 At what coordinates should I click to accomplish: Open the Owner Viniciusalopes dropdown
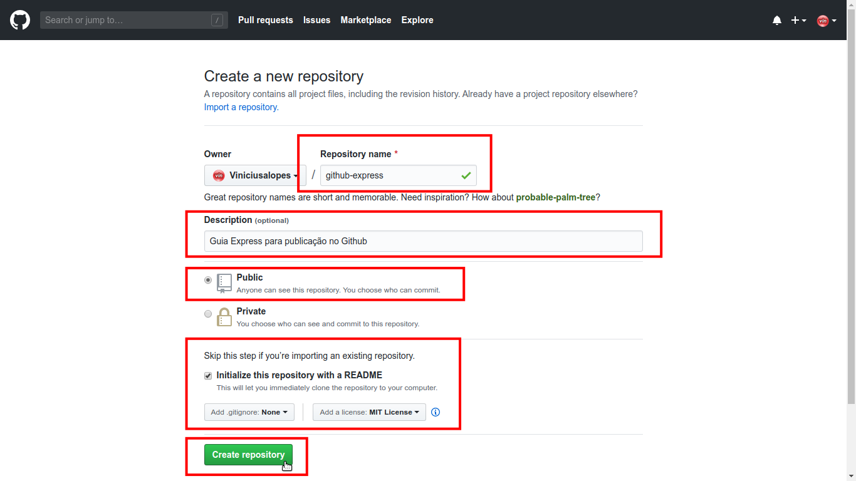[x=255, y=175]
